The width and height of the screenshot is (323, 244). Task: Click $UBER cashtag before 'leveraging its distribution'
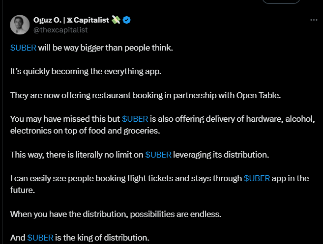pyautogui.click(x=158, y=155)
